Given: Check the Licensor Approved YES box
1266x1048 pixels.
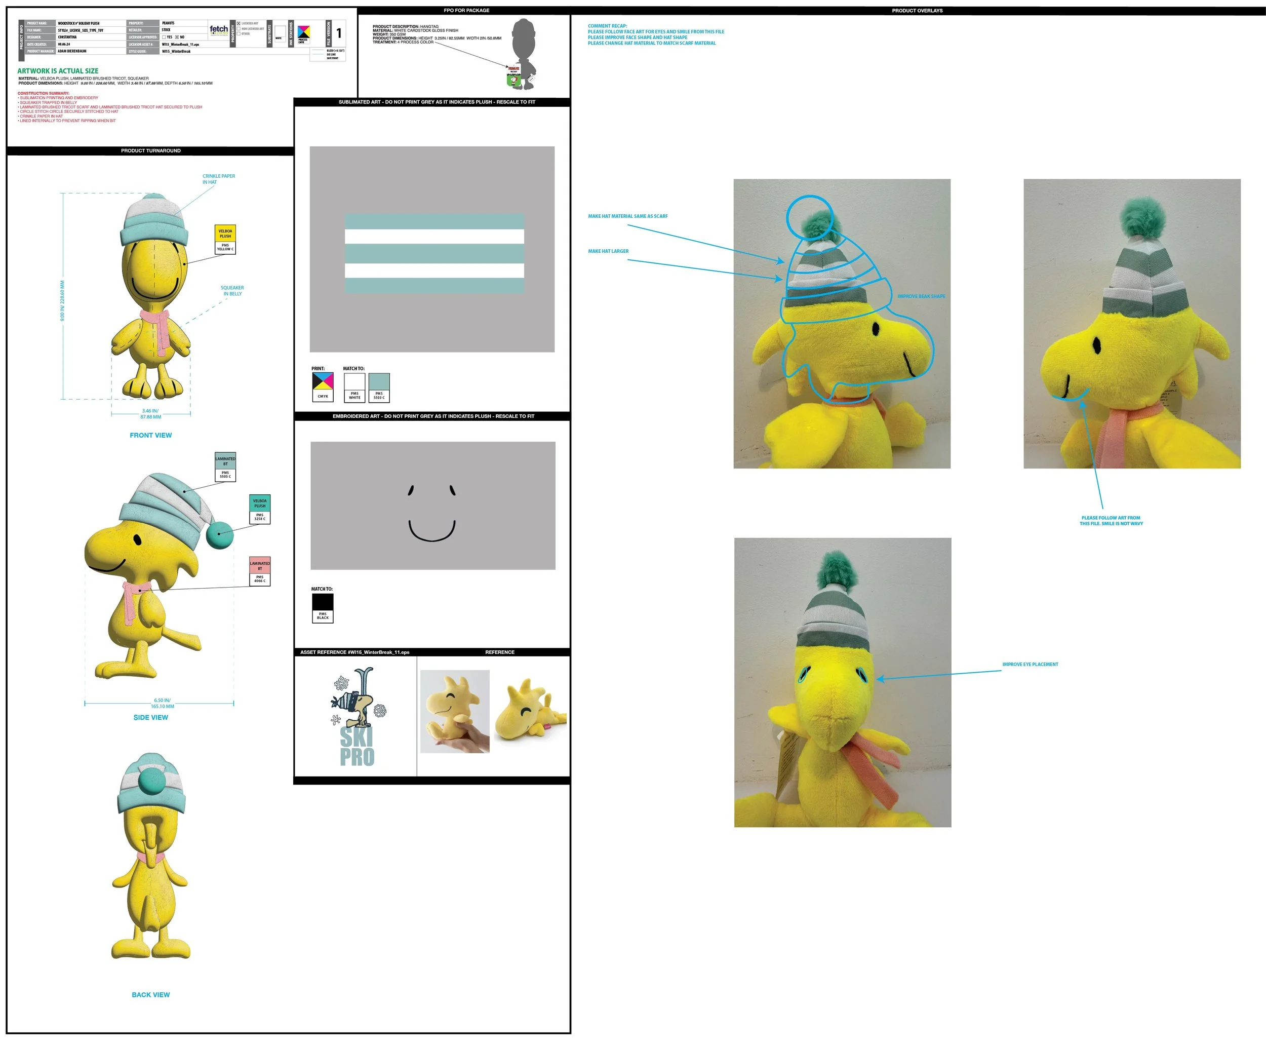Looking at the screenshot, I should pyautogui.click(x=164, y=37).
